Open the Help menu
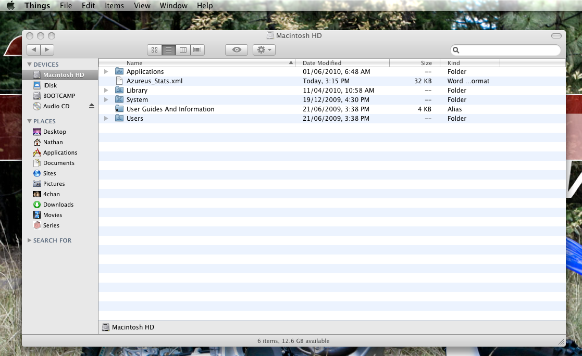Screen dimensions: 582x356 tap(205, 6)
